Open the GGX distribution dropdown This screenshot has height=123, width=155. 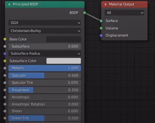coord(45,23)
